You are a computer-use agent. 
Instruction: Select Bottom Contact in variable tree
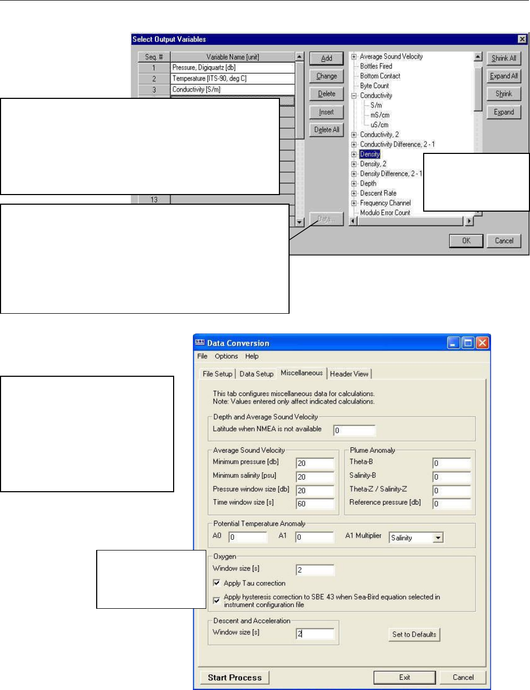point(380,76)
